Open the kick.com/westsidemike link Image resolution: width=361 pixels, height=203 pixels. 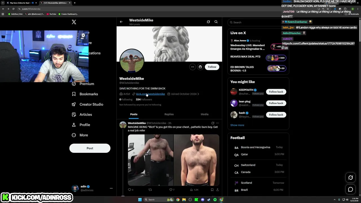pos(151,94)
